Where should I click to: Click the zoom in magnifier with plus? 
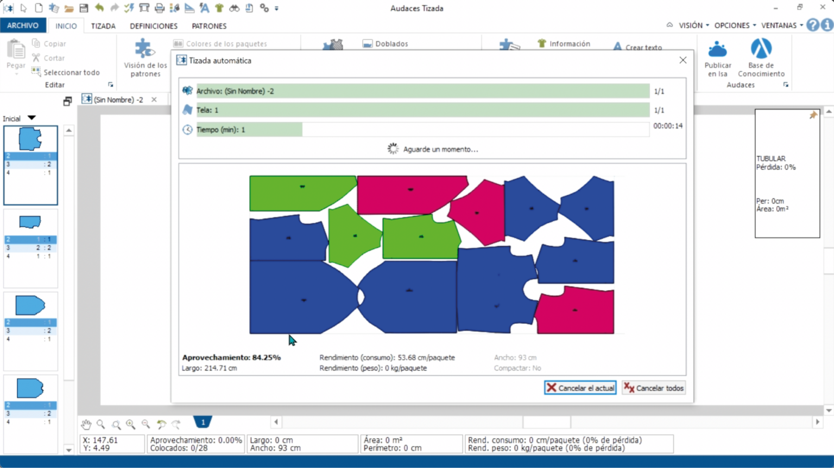(x=131, y=424)
